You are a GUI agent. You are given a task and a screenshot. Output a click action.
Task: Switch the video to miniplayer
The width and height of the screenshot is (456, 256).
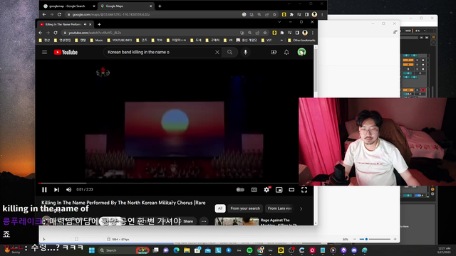pos(279,190)
